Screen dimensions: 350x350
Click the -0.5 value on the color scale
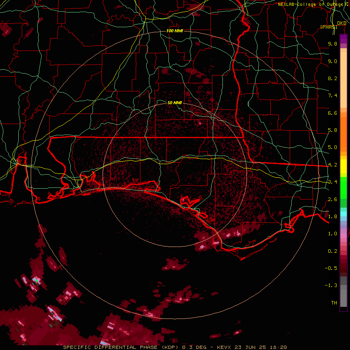point(331,268)
